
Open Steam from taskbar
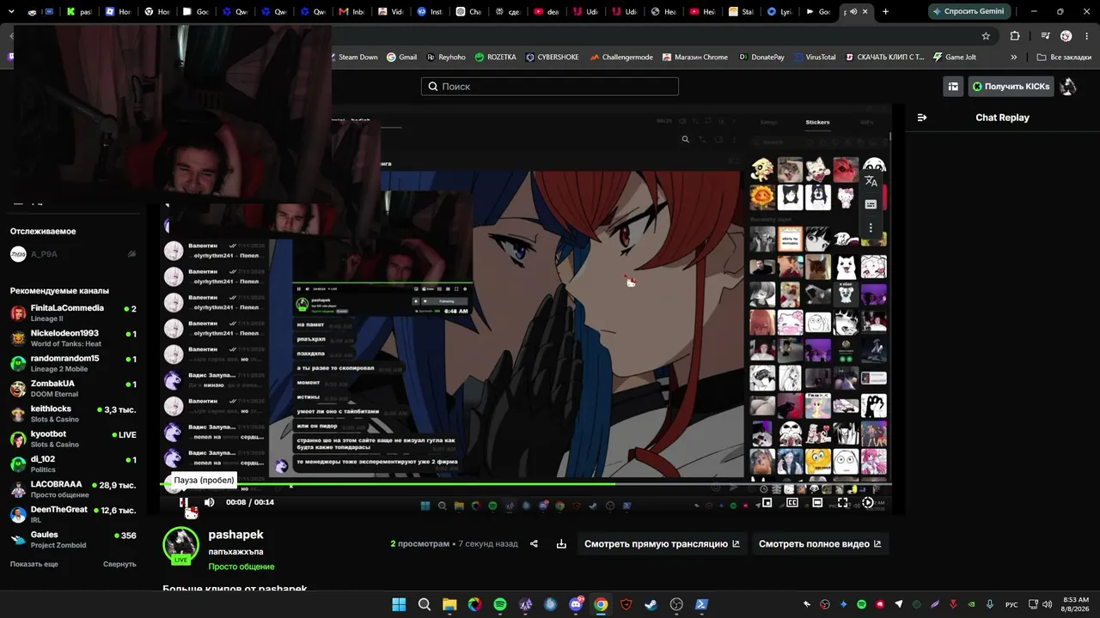651,604
